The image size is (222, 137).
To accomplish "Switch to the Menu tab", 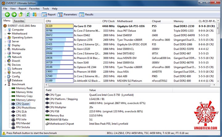I will pos(7,21).
